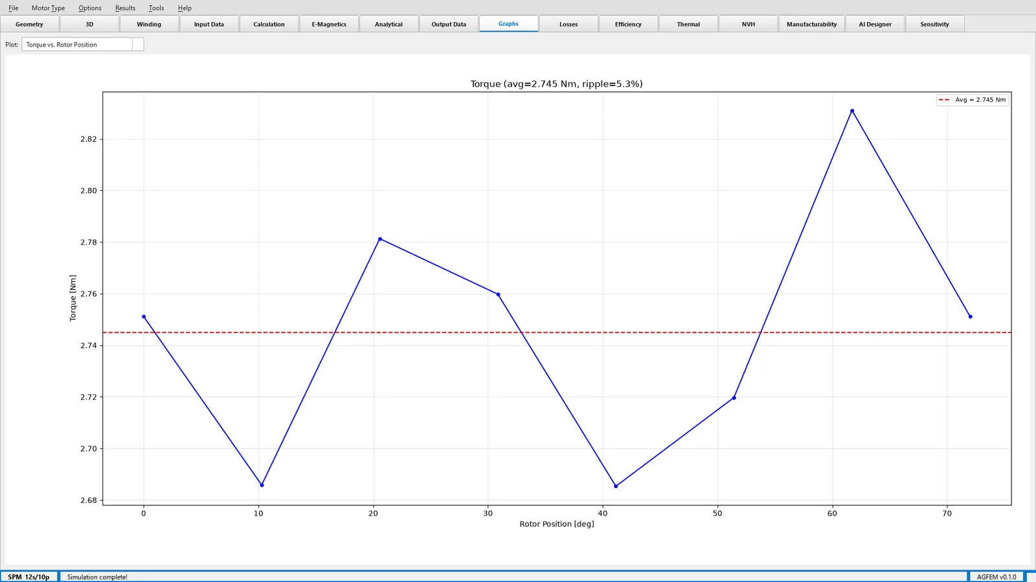Click the plot title showing avg=2.745 Nm
Screen dimensions: 1036x582
556,84
